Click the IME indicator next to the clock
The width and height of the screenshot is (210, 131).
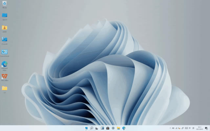[x=193, y=128]
